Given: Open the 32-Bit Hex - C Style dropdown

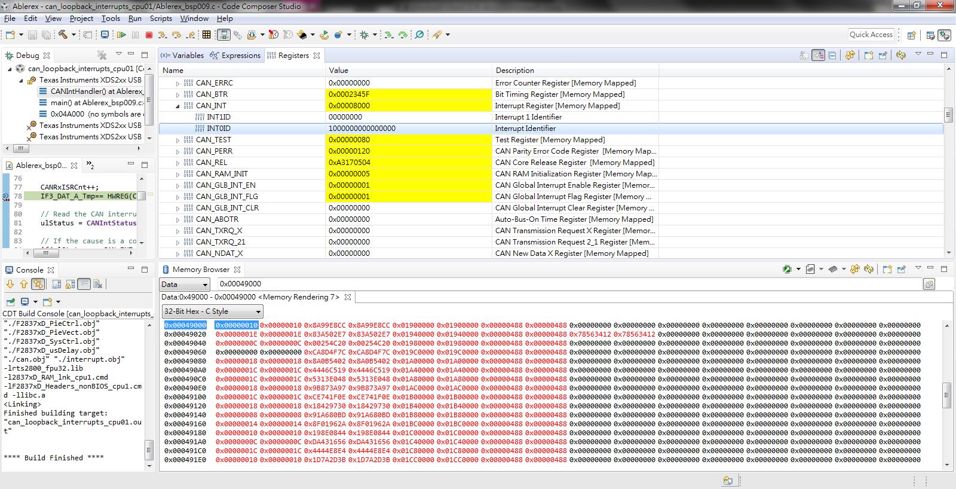Looking at the screenshot, I should pos(213,311).
